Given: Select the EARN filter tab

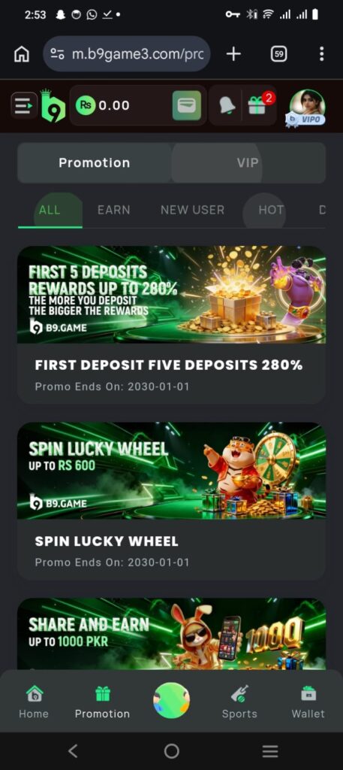Looking at the screenshot, I should point(113,211).
